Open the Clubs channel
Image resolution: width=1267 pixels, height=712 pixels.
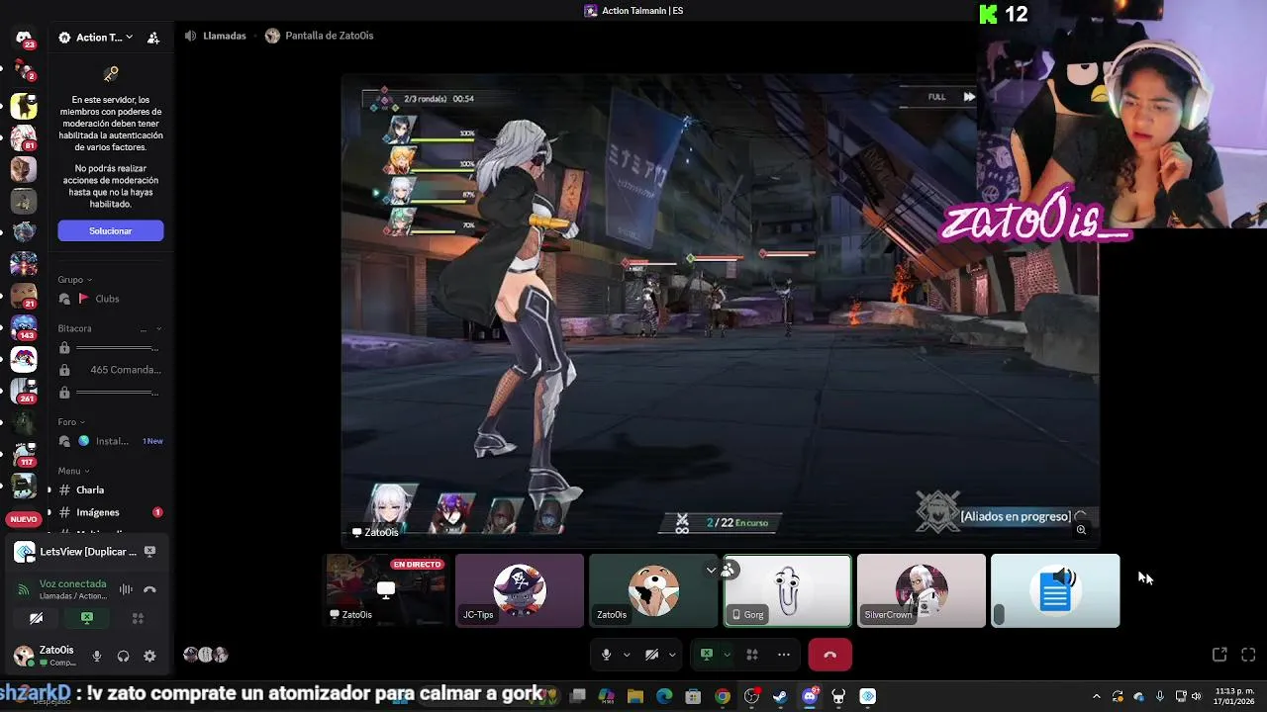click(x=107, y=299)
